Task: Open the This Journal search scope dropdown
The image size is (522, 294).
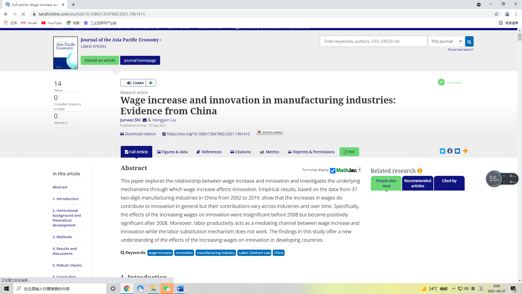Action: click(x=446, y=41)
